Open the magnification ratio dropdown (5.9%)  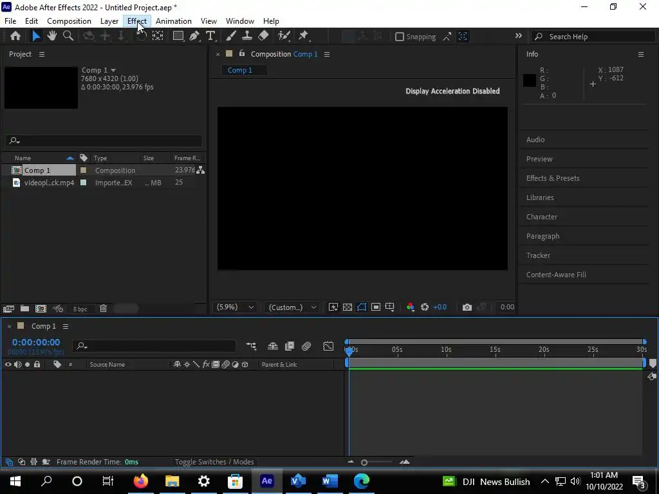235,307
